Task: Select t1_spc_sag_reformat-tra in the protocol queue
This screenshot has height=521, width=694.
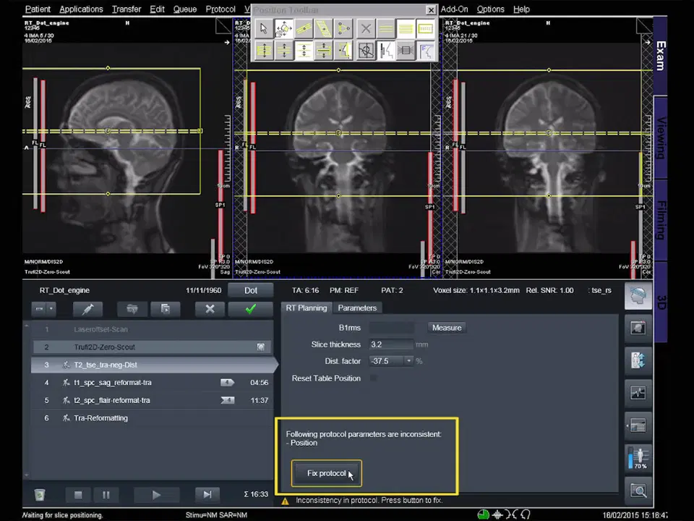Action: pos(112,383)
